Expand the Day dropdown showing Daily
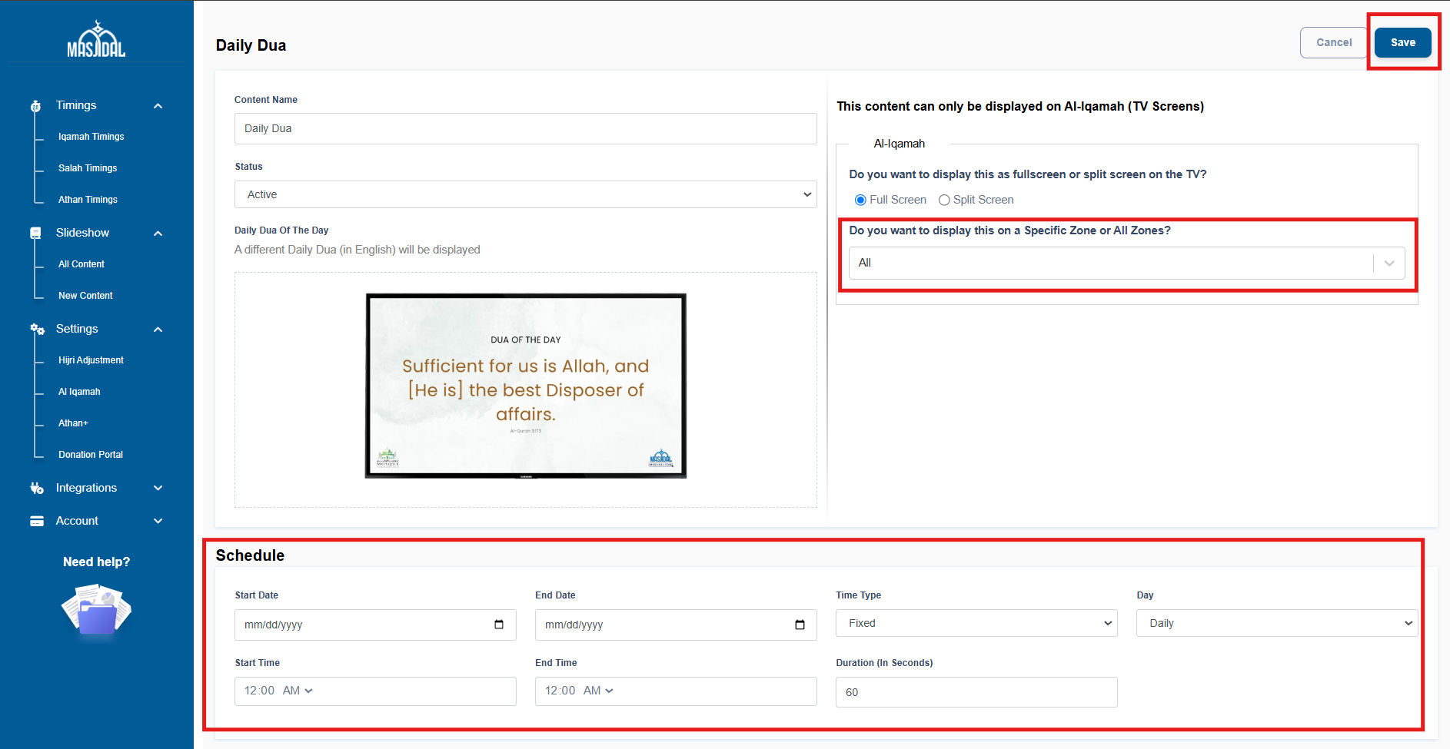This screenshot has height=749, width=1450. pyautogui.click(x=1276, y=623)
